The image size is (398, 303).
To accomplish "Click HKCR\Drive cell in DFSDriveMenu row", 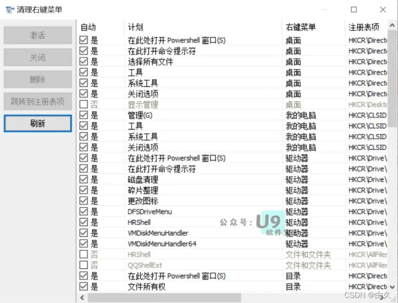I will tap(368, 212).
